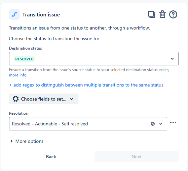Click the chevron beside More options
188x171 pixels.
11,141
